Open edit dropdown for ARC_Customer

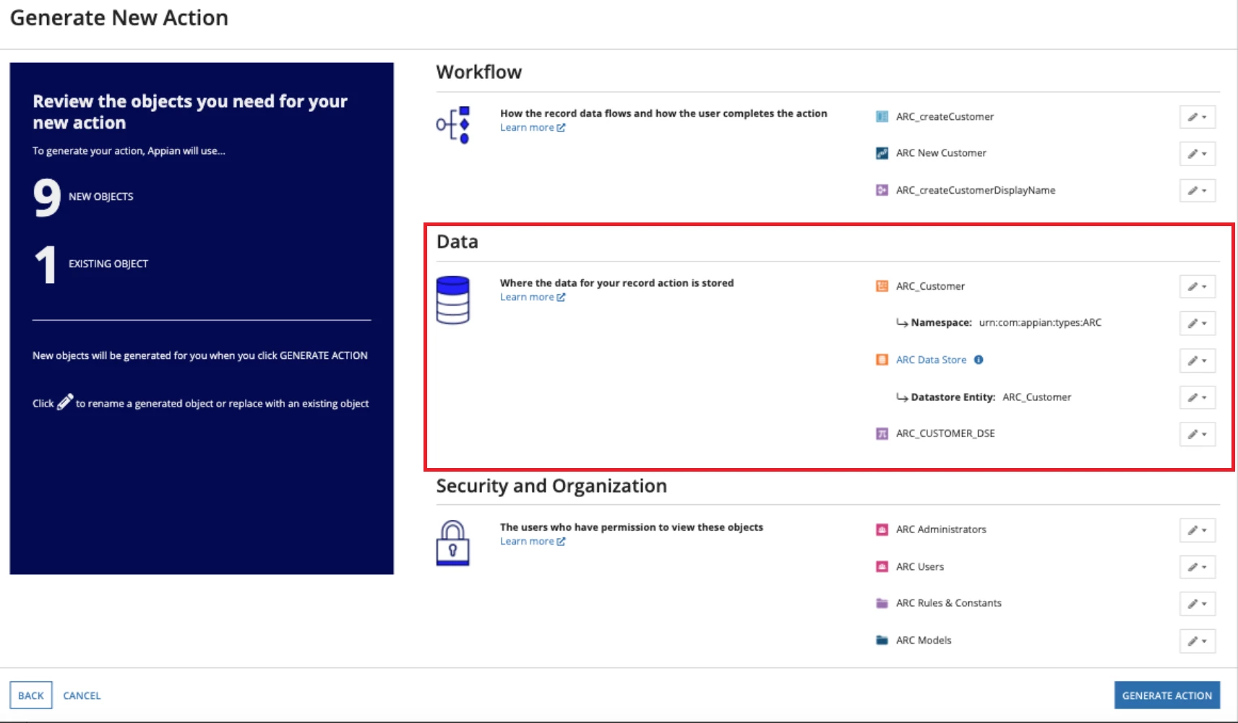[x=1198, y=287]
